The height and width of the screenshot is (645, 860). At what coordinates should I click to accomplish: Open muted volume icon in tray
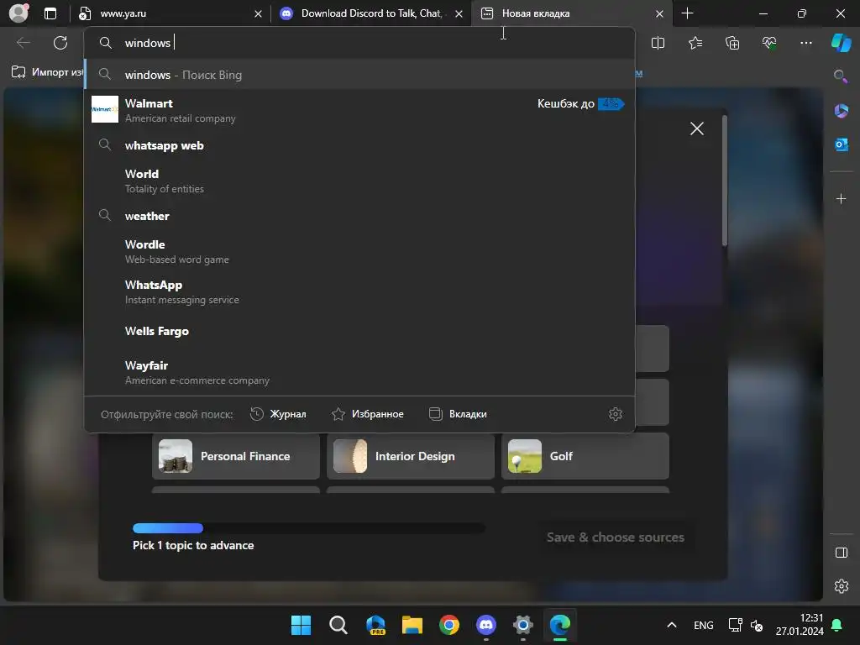(x=757, y=625)
